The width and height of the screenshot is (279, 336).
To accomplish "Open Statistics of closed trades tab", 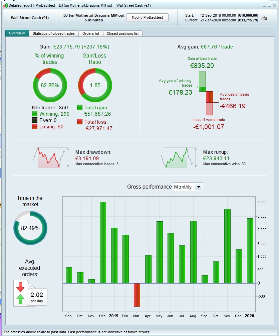I will [x=54, y=33].
